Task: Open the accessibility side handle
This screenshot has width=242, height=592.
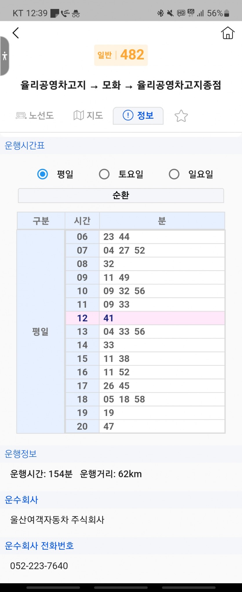Action: click(5, 56)
